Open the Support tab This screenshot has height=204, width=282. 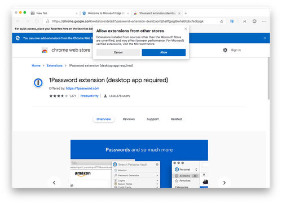click(x=153, y=119)
